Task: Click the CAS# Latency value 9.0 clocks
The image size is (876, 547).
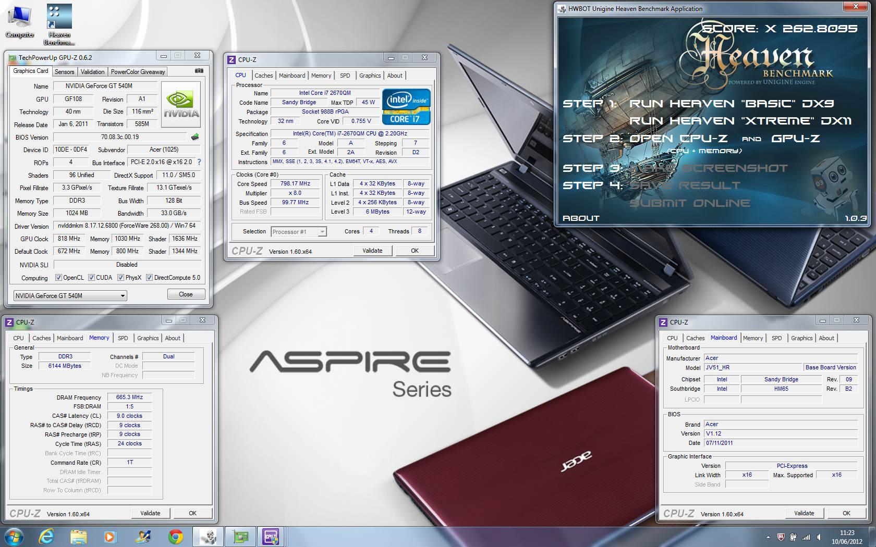Action: coord(129,416)
